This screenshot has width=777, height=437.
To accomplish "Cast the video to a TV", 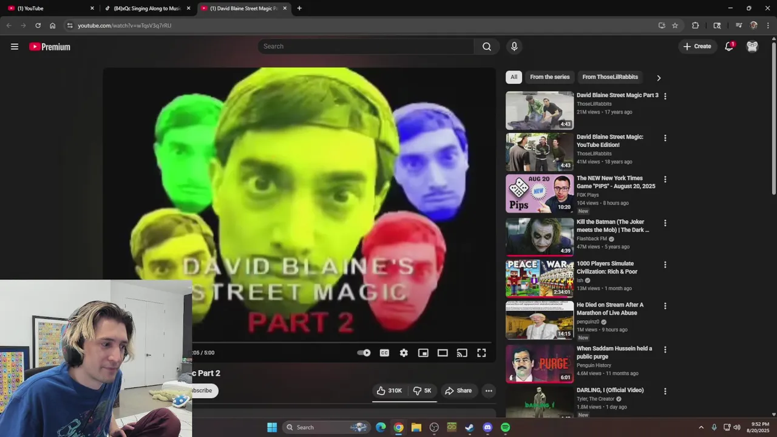I will click(x=462, y=353).
